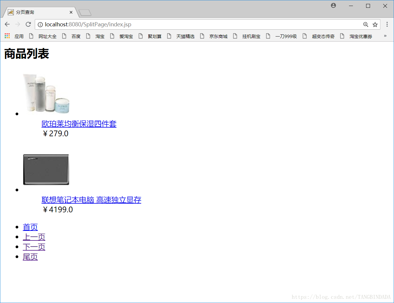Open the 欧珀莱均衡保湿四件套 product link
This screenshot has width=394, height=303.
79,124
